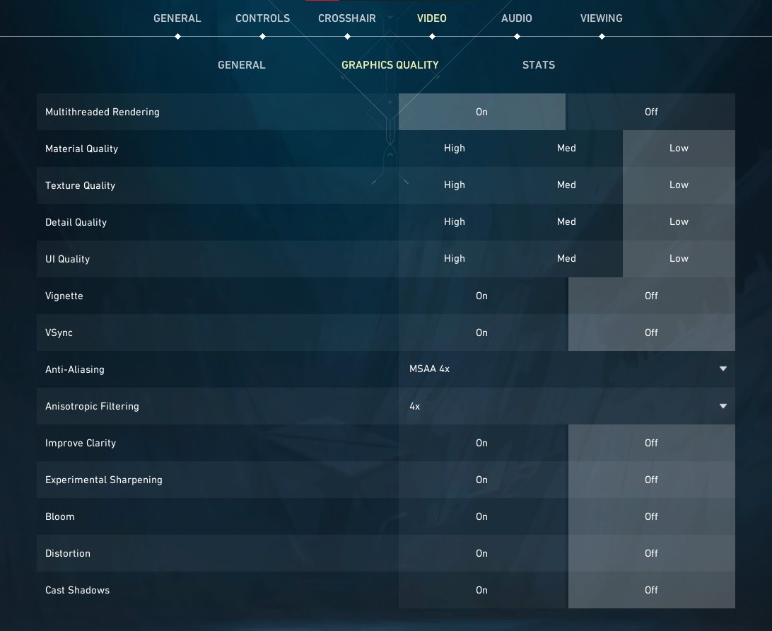
Task: Select the Graphics Quality sub-tab
Action: click(x=390, y=65)
